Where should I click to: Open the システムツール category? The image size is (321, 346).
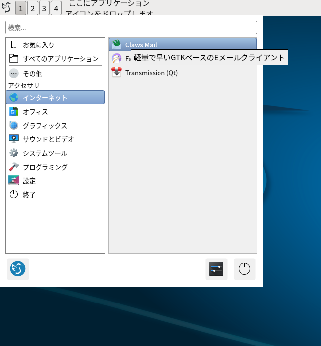click(x=55, y=153)
